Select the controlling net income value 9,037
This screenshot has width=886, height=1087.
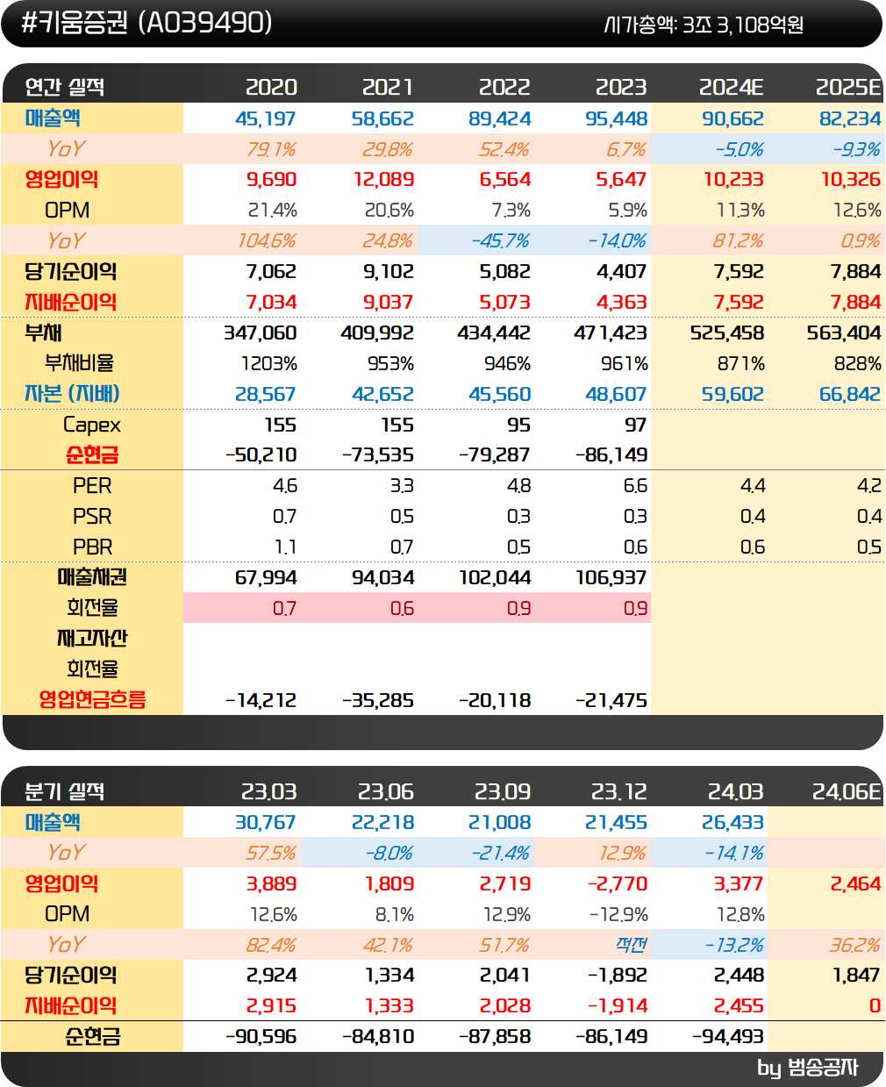coord(389,302)
